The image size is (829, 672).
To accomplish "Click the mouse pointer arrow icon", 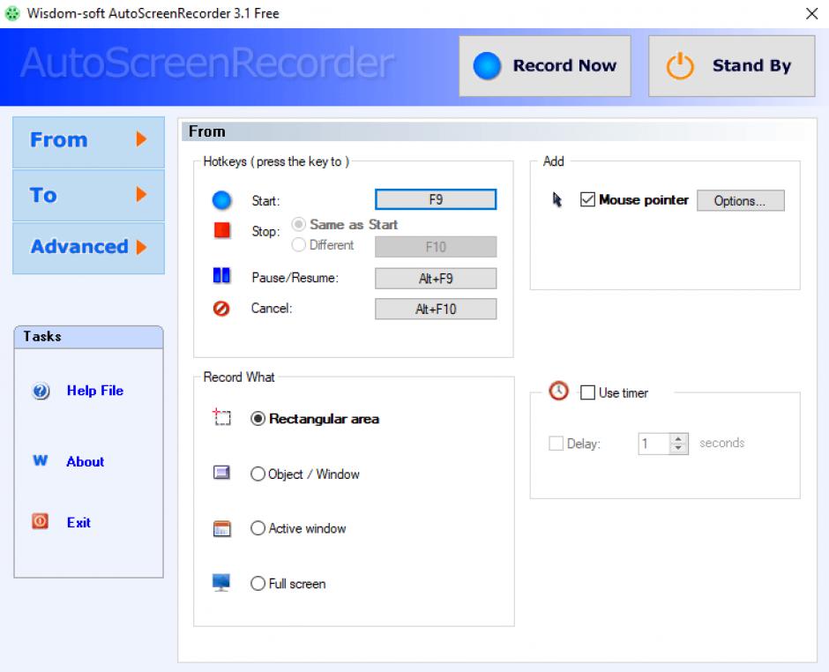I will click(556, 200).
